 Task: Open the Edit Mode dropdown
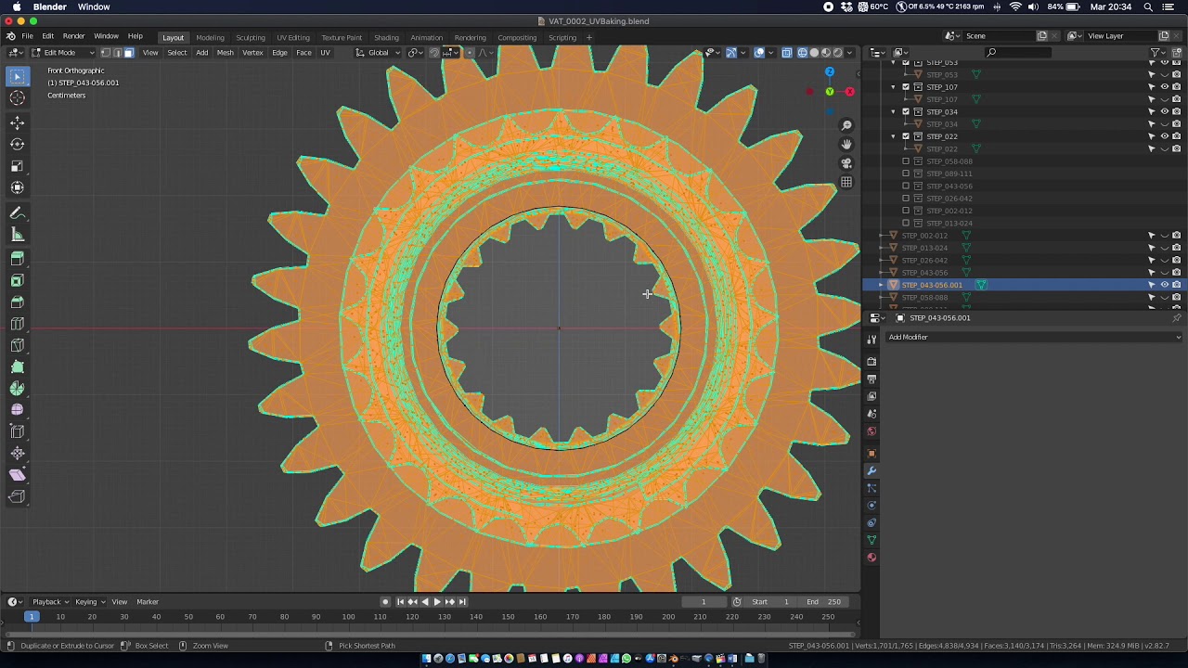point(62,52)
